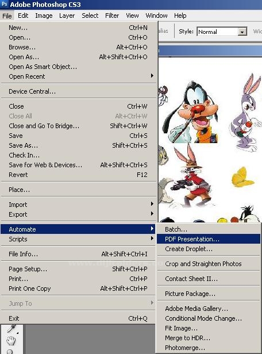Select the Eyedropper tool in the toolbox

[12, 329]
